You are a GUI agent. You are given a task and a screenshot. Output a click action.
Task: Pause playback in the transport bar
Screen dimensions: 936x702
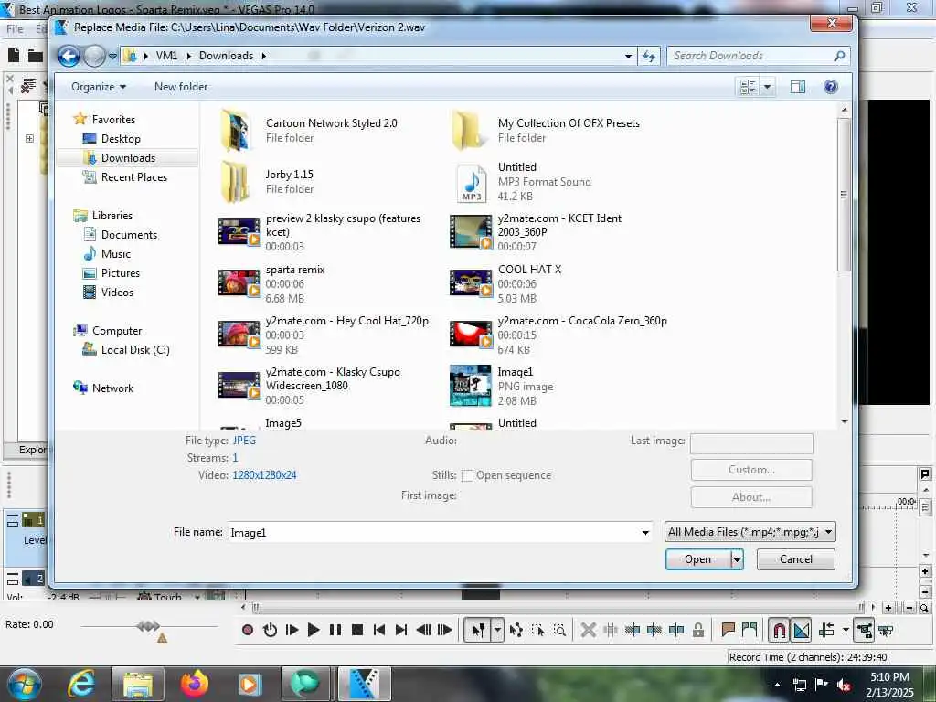[335, 630]
